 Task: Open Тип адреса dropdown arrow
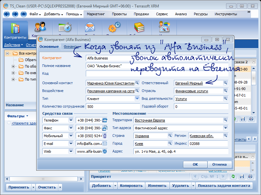point(225,128)
